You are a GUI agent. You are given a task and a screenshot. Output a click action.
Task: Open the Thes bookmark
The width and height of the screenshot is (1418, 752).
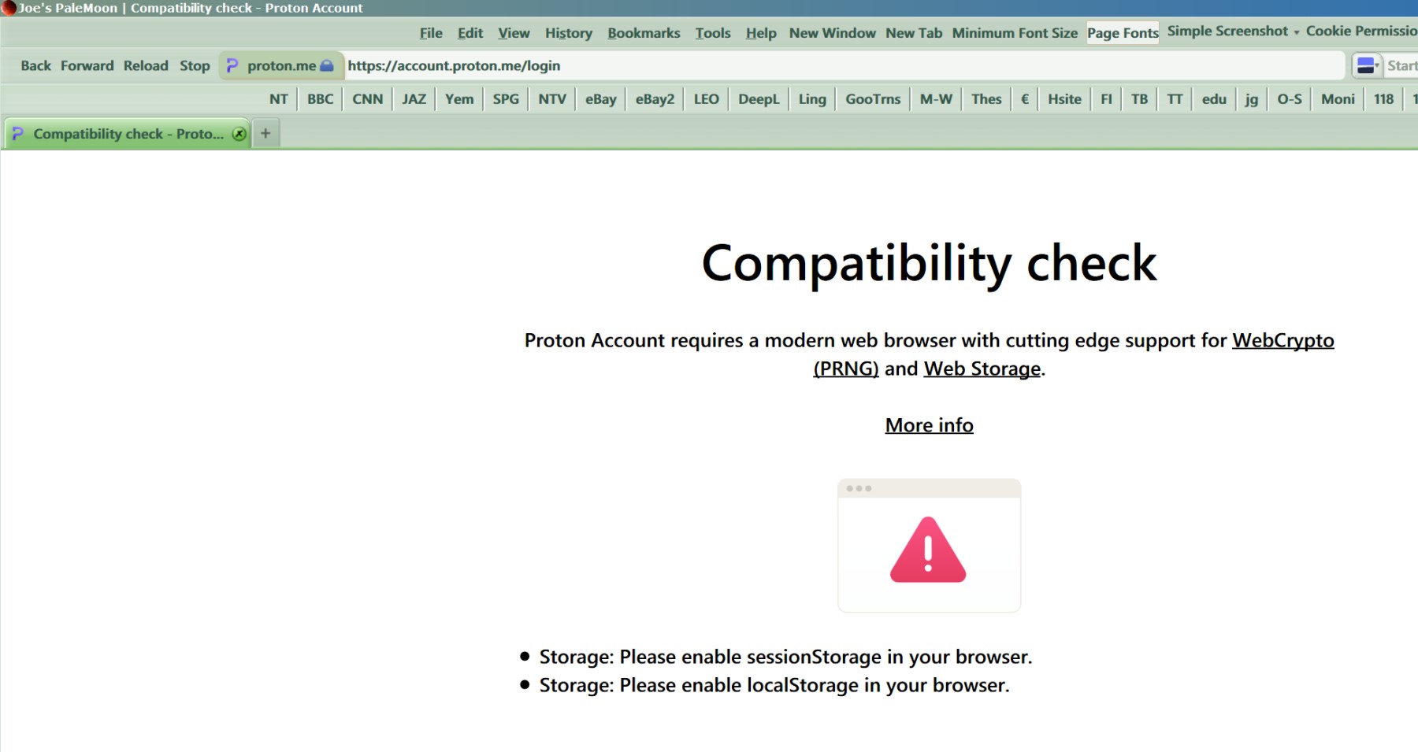(x=986, y=99)
